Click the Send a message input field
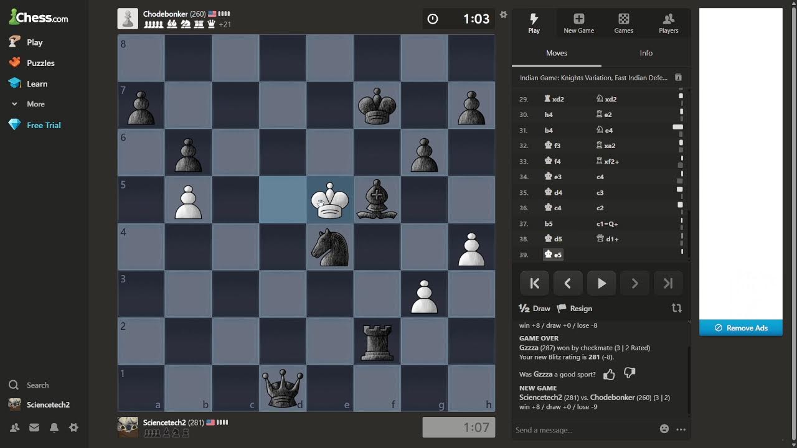 [583, 430]
